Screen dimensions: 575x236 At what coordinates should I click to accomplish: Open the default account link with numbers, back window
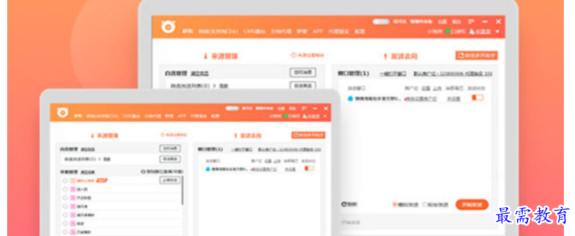(x=453, y=73)
